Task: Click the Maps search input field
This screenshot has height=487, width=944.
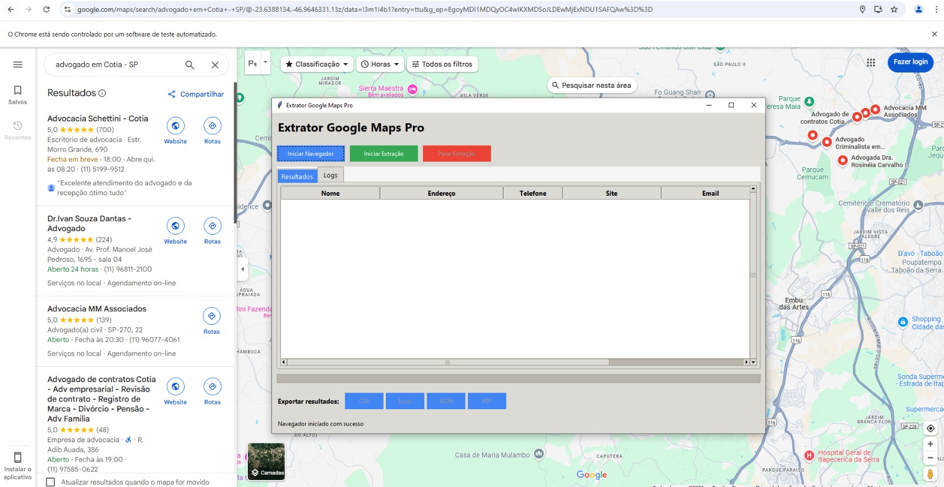Action: click(116, 65)
